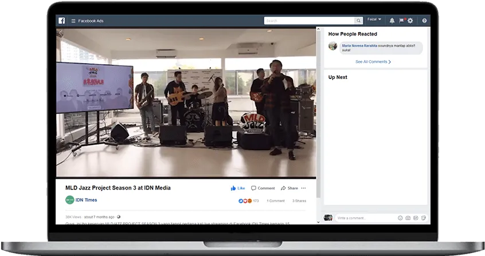The height and width of the screenshot is (256, 485).
Task: Click the '38K Views' text
Action: (73, 217)
